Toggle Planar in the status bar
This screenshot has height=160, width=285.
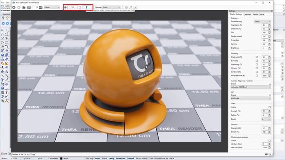105,159
